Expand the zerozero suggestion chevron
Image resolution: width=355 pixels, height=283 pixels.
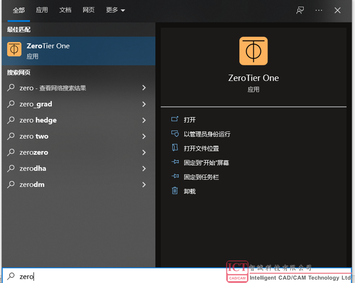click(x=144, y=152)
